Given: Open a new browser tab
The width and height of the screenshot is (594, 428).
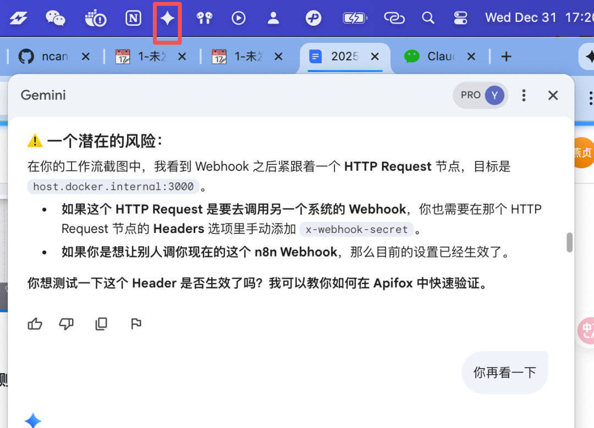Looking at the screenshot, I should click(506, 57).
